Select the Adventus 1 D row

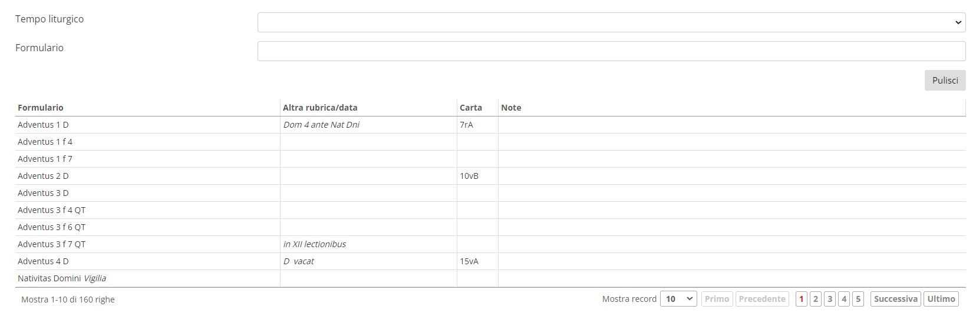pos(43,125)
